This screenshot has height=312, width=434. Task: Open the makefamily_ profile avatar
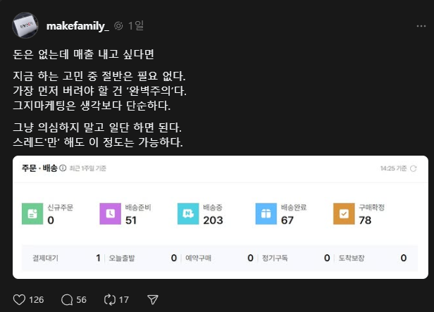pos(25,25)
